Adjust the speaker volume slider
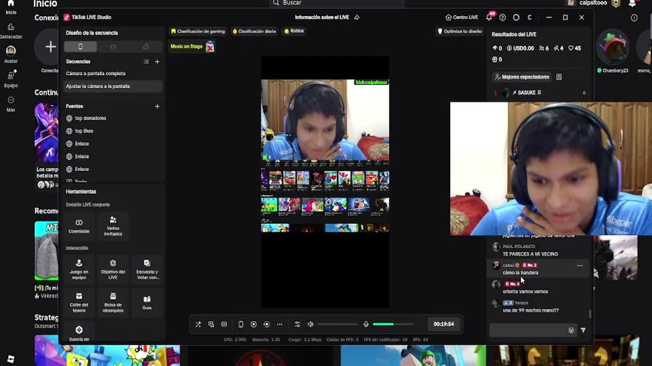Screen dimensions: 652x366 click(338, 324)
